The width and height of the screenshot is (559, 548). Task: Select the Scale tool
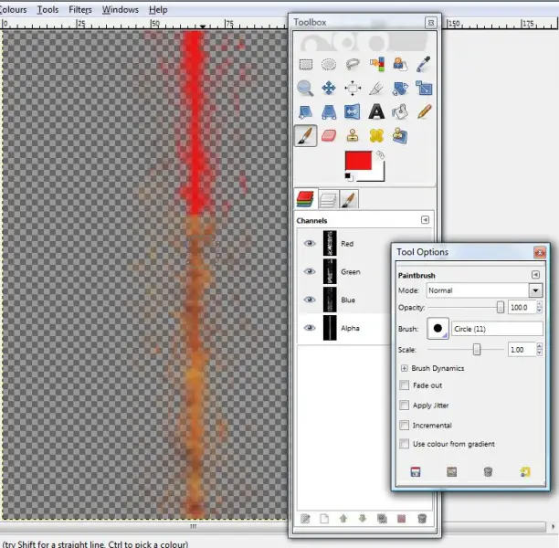pos(424,88)
